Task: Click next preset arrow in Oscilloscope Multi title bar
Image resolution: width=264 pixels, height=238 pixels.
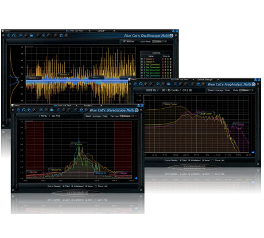Action: pyautogui.click(x=114, y=31)
